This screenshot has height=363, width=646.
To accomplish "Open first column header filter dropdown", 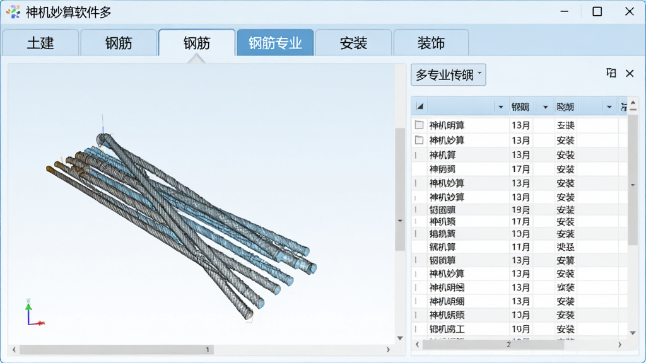I will [x=500, y=107].
